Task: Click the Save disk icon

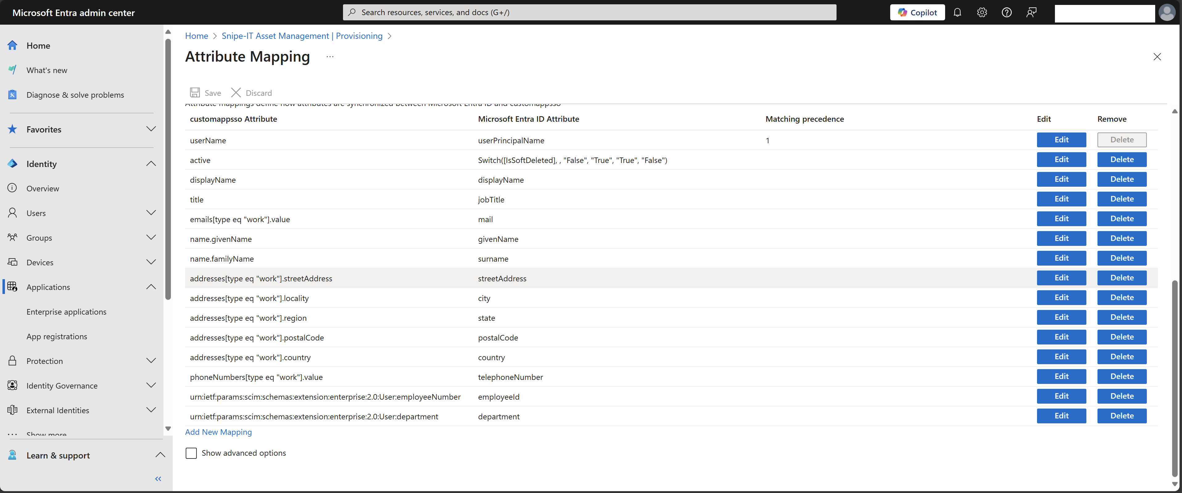Action: (x=195, y=92)
